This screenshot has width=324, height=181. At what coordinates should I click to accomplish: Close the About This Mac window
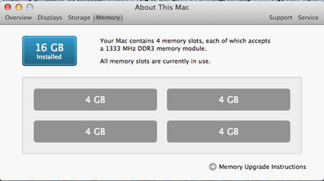tap(8, 7)
